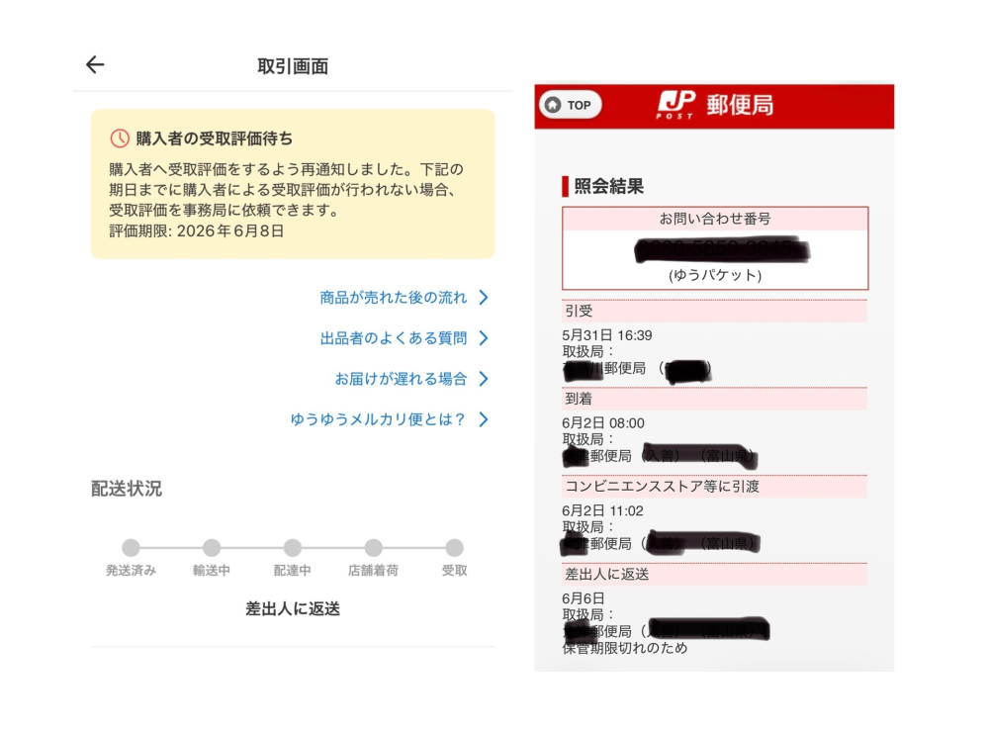Click the 店舗着荷 label
Viewport: 988px width, 730px height.
click(373, 571)
